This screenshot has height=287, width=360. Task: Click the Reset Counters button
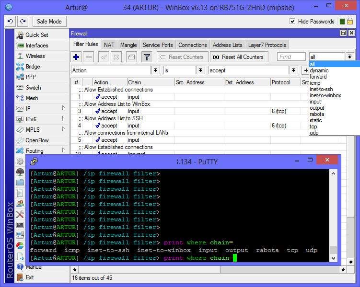pyautogui.click(x=182, y=57)
